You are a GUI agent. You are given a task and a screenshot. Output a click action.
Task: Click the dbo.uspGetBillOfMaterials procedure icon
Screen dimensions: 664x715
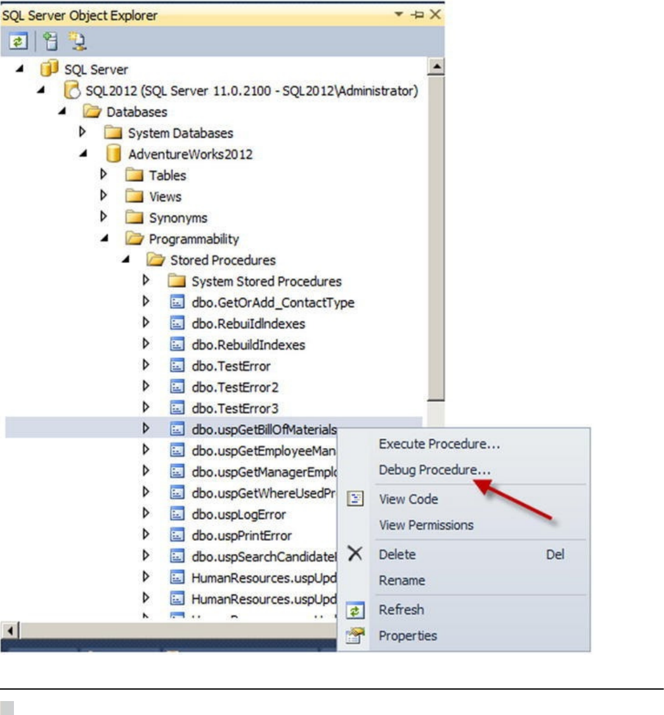[x=177, y=429]
